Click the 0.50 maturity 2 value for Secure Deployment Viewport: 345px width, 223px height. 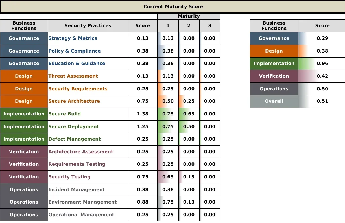click(189, 126)
